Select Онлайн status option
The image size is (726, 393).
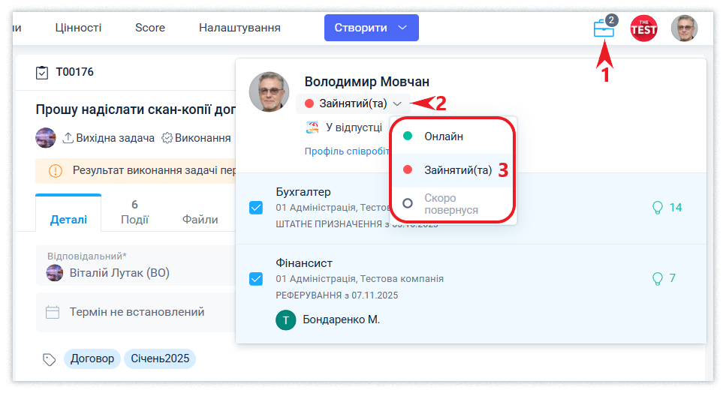[443, 136]
